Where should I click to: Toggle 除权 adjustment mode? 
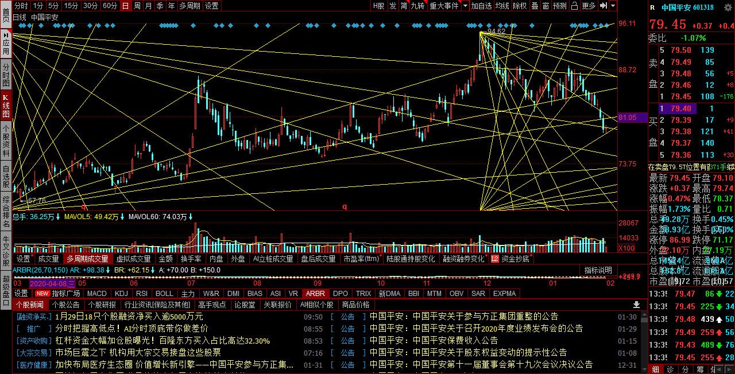pos(520,6)
